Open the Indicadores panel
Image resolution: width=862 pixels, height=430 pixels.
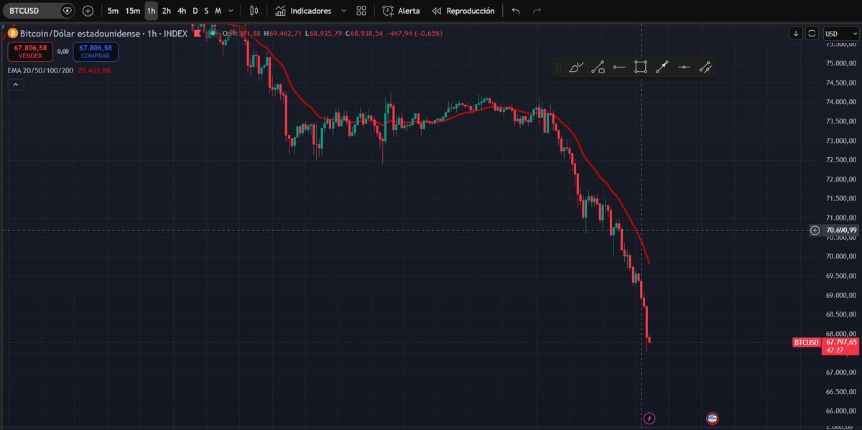click(x=304, y=11)
